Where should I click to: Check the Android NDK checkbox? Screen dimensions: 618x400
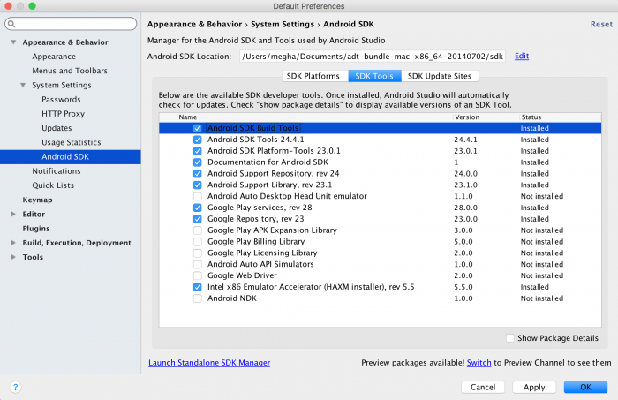tap(198, 298)
